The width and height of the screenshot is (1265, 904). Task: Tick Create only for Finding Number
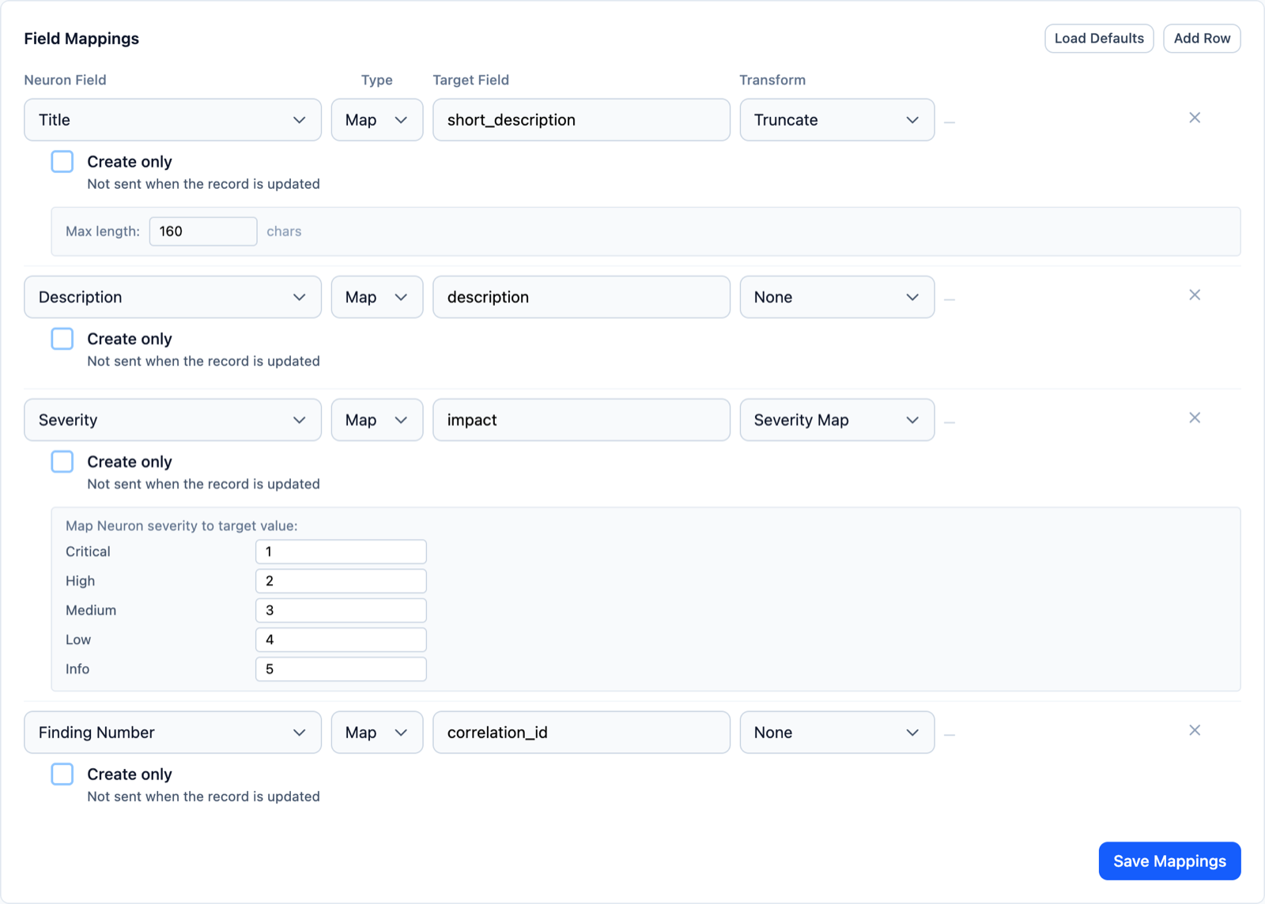click(x=62, y=774)
